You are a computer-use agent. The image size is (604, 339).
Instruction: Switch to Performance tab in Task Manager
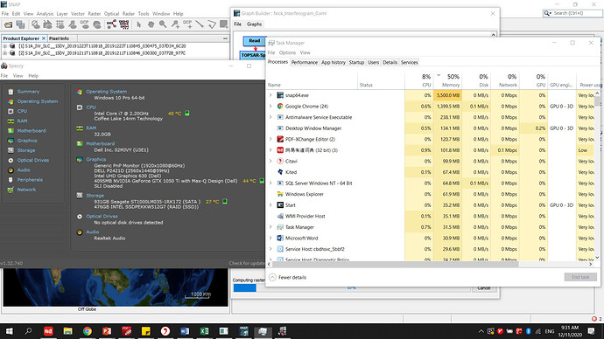pyautogui.click(x=305, y=62)
